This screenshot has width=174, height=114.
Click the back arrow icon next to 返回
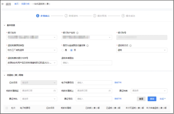(3, 4)
